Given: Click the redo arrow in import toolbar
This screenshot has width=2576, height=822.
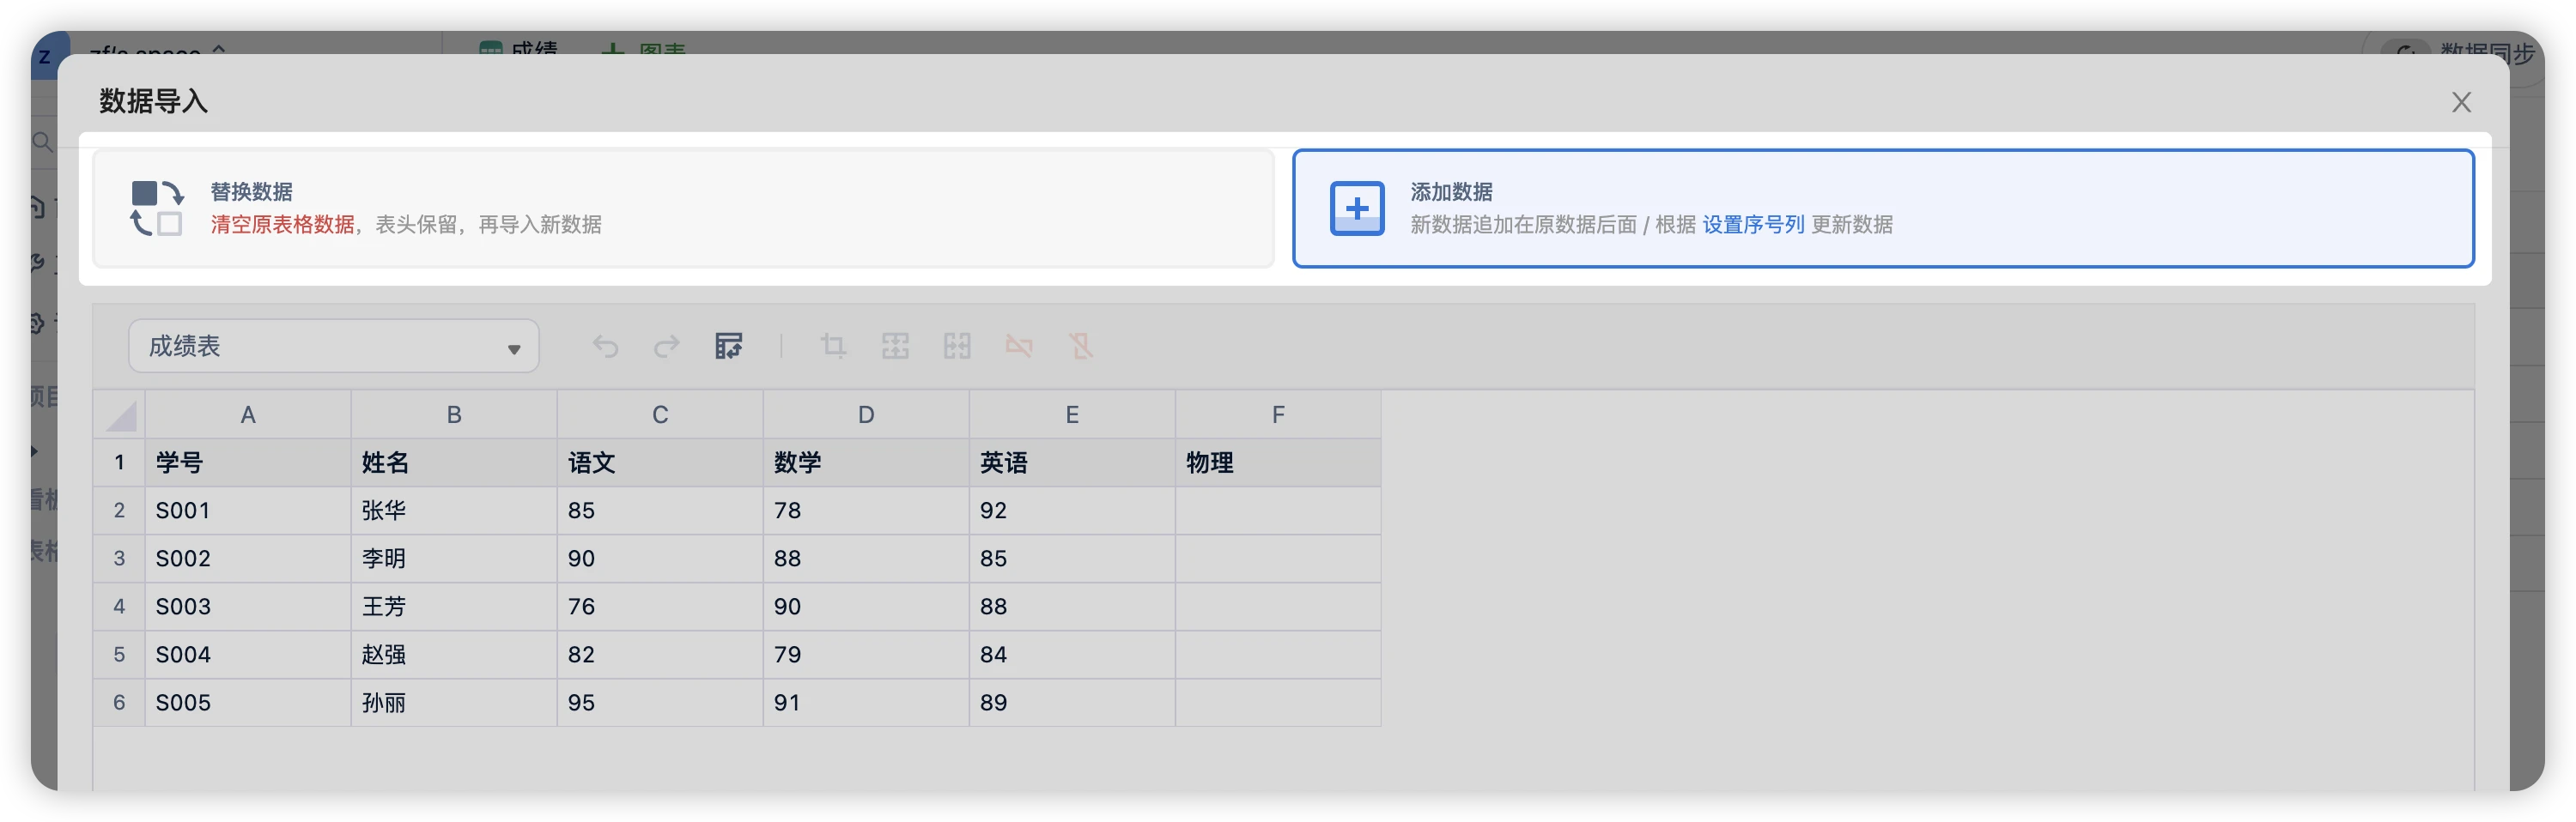Looking at the screenshot, I should [667, 347].
